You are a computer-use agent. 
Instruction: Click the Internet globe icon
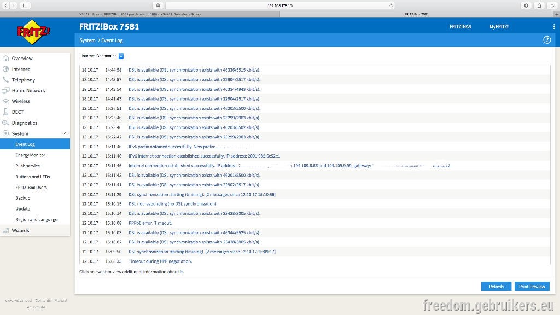coord(5,69)
